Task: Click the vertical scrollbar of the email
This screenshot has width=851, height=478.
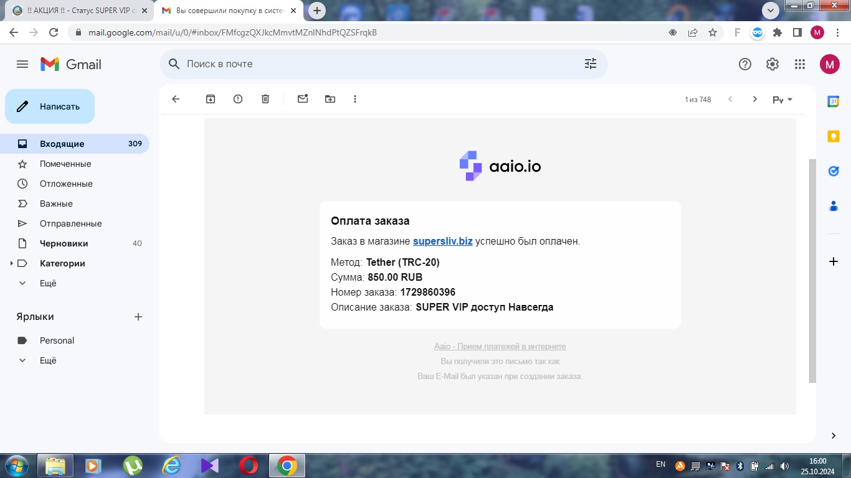Action: point(812,271)
